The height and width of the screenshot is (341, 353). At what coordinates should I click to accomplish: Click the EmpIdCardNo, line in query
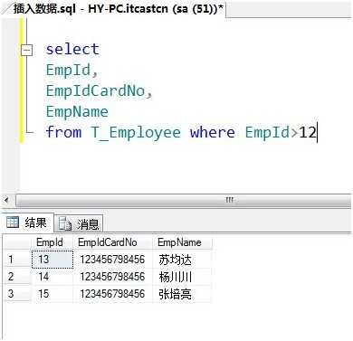point(99,90)
